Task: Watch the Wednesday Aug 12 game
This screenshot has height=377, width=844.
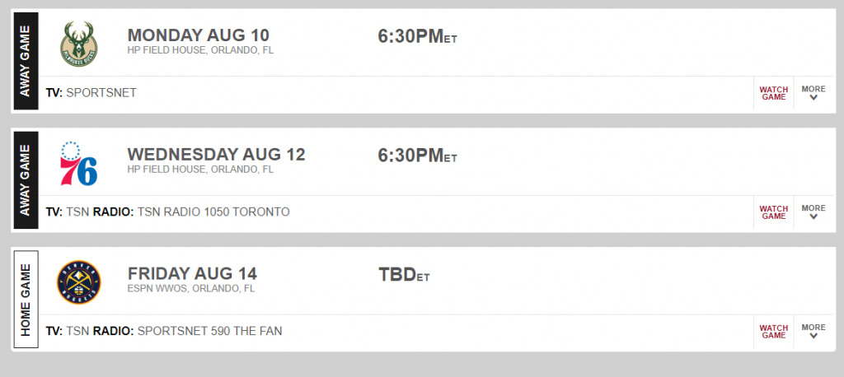Action: tap(773, 212)
